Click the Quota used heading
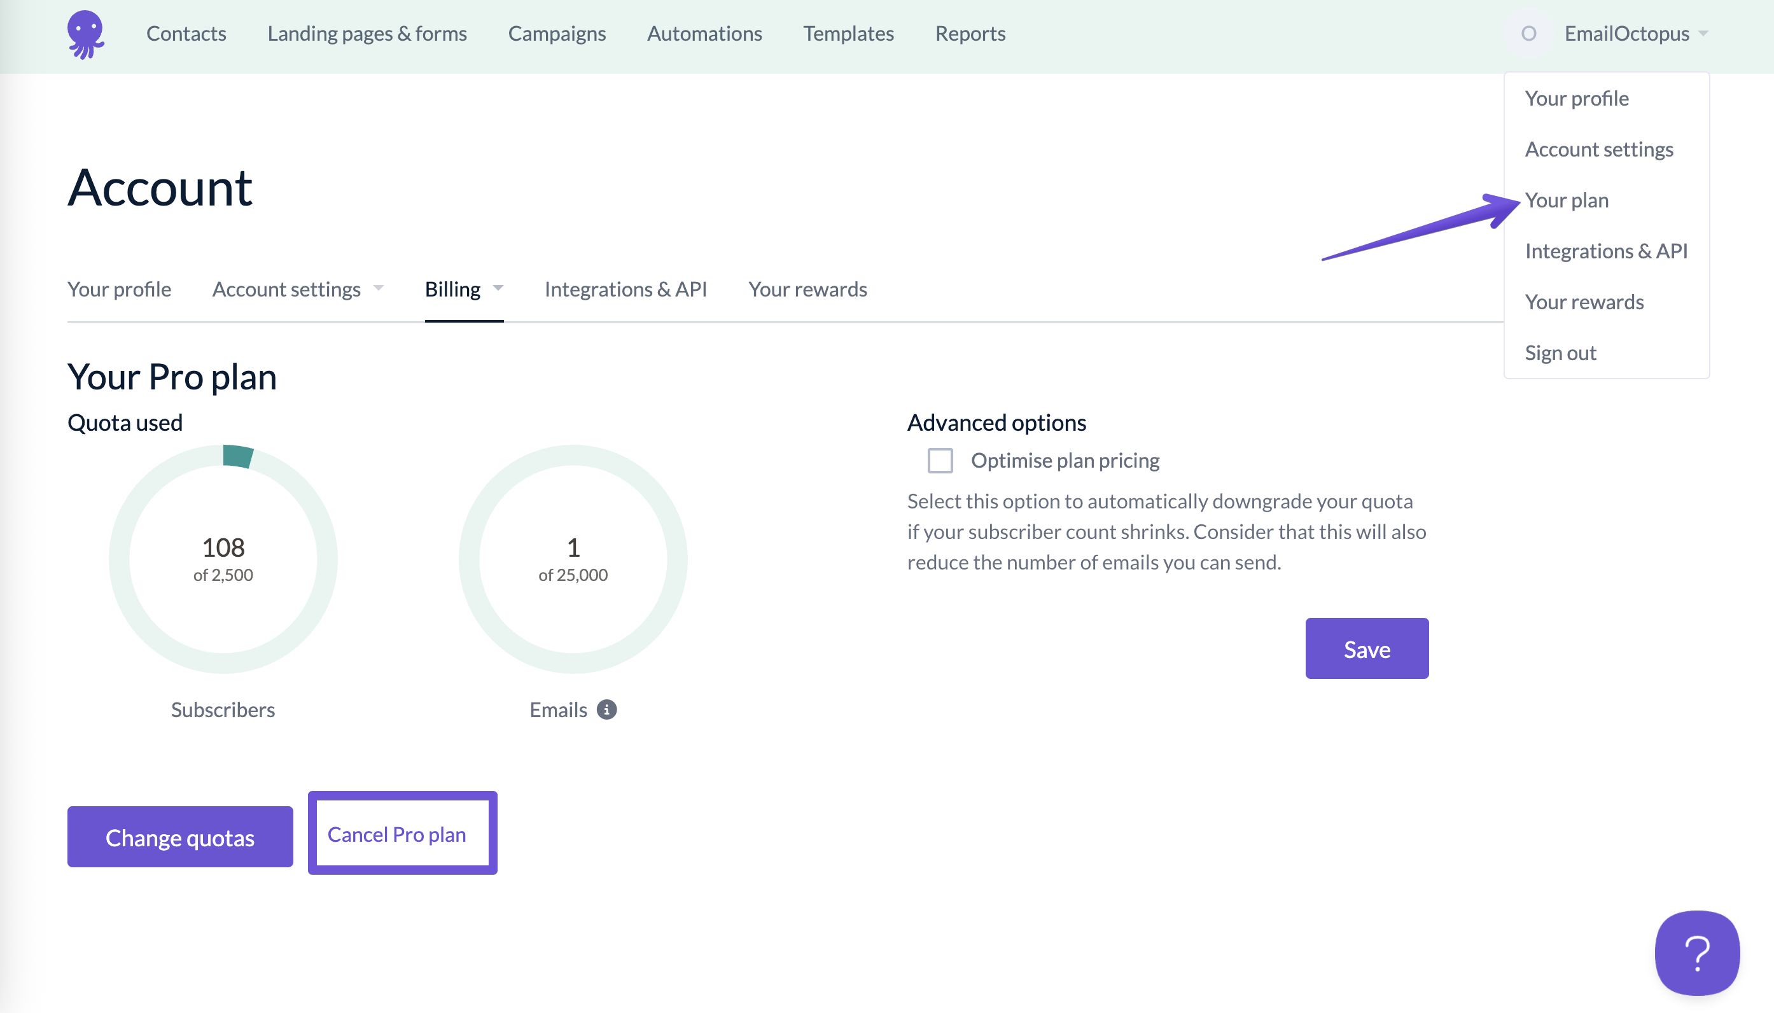 coord(125,423)
